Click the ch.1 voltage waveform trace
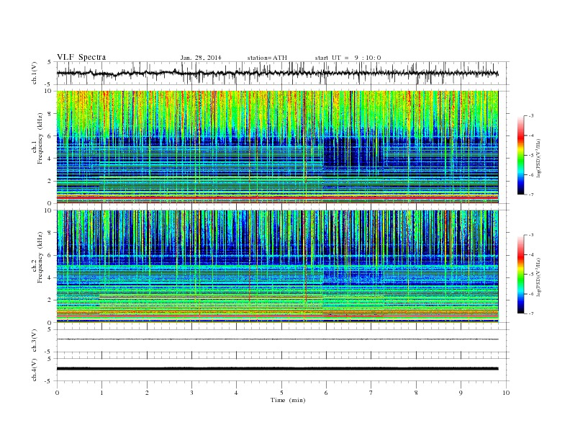This screenshot has height=441, width=570. tap(277, 73)
